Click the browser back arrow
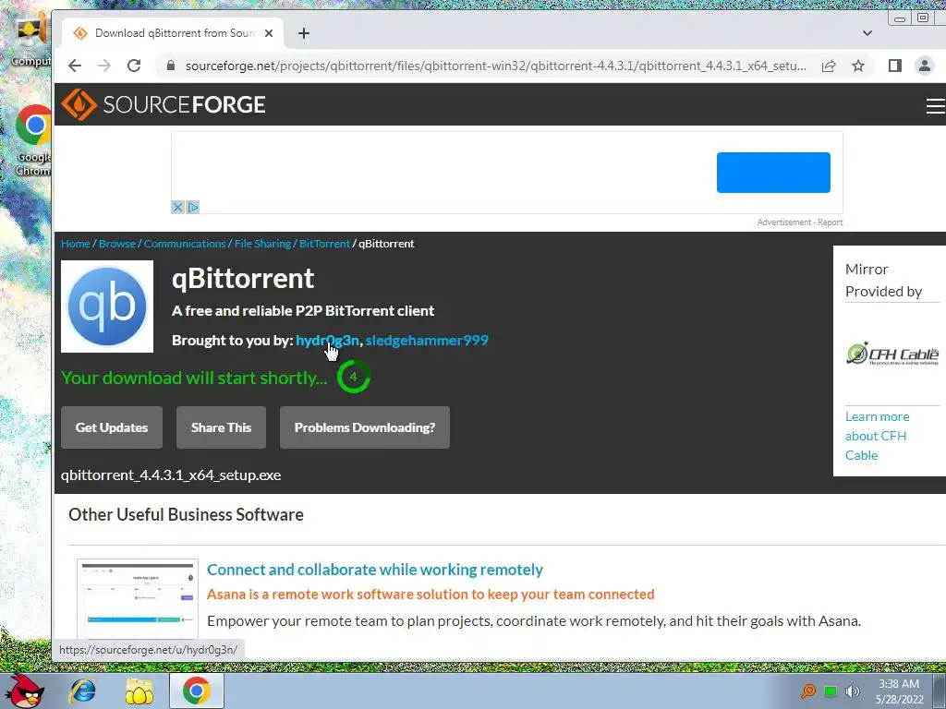946x709 pixels. 75,66
